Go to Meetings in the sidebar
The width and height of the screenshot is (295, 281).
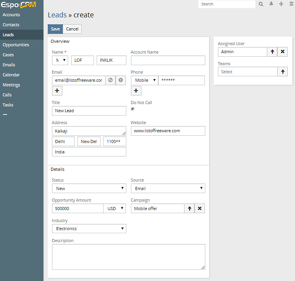coord(22,85)
